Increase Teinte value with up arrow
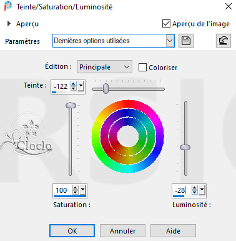Viewport: 236px width, 241px height. (74, 84)
